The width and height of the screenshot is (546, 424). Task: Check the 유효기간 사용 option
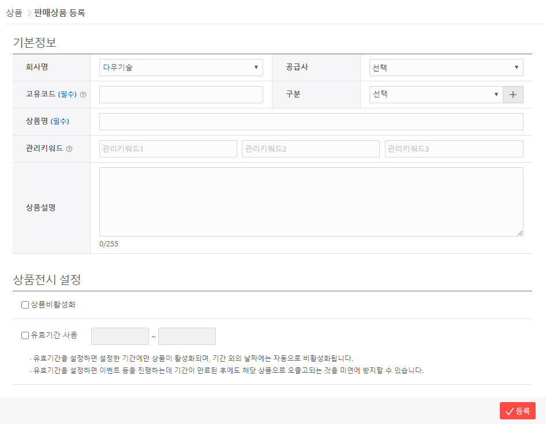click(x=25, y=336)
